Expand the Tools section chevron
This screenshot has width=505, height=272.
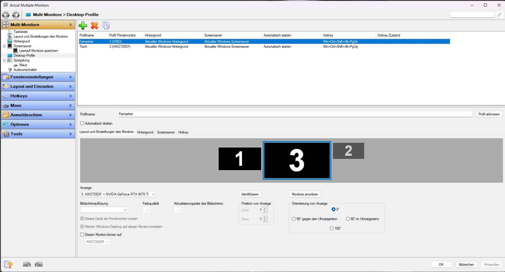coord(70,134)
